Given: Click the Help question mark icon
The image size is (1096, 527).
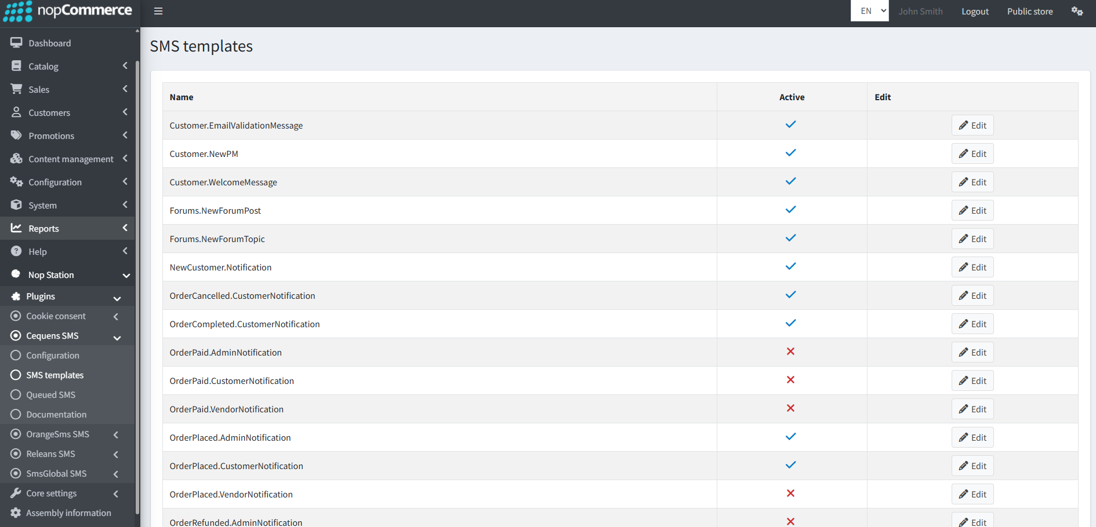Looking at the screenshot, I should [16, 251].
